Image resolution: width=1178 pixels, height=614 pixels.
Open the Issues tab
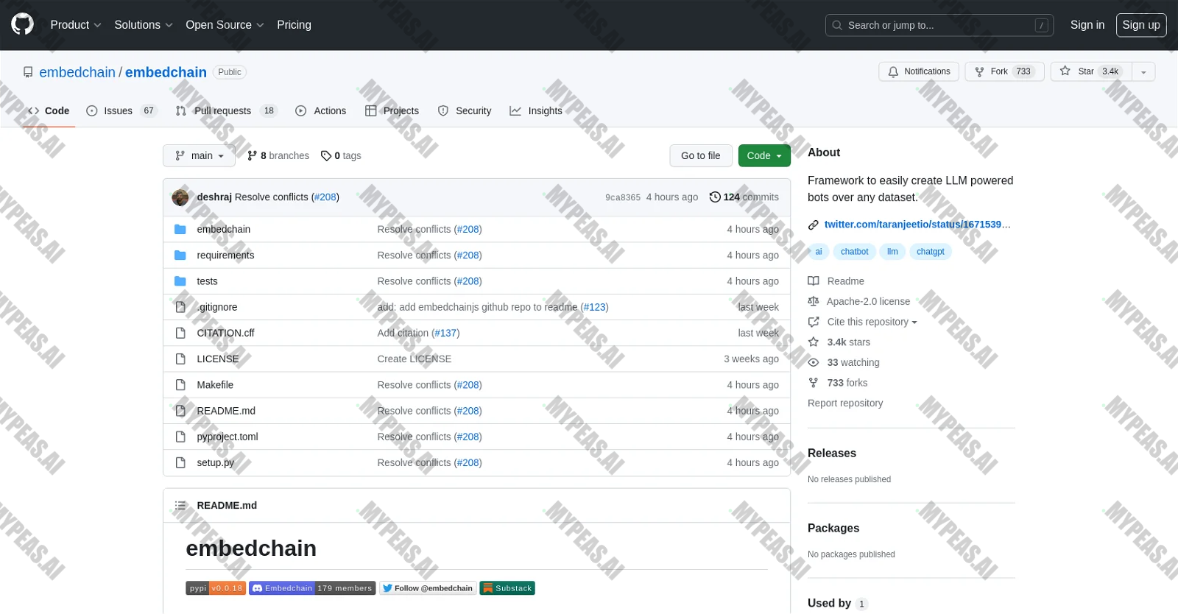[121, 110]
